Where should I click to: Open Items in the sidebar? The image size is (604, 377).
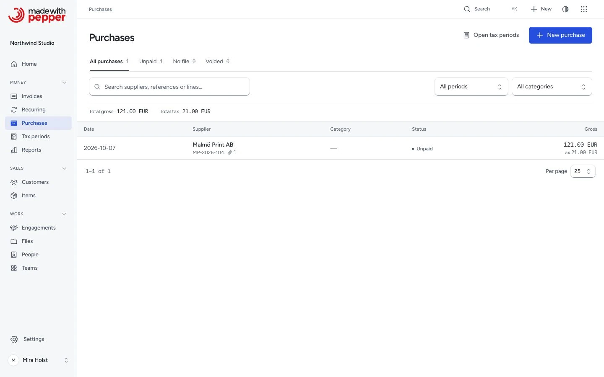[38, 196]
